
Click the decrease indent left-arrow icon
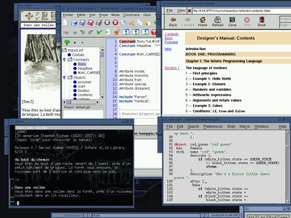(83, 32)
